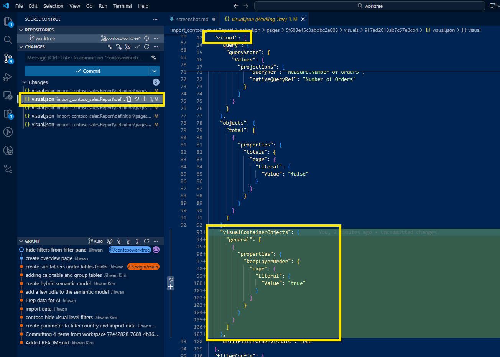Viewport: 500px width, 357px height.
Task: Open Commit button dropdown arrow
Action: [155, 71]
